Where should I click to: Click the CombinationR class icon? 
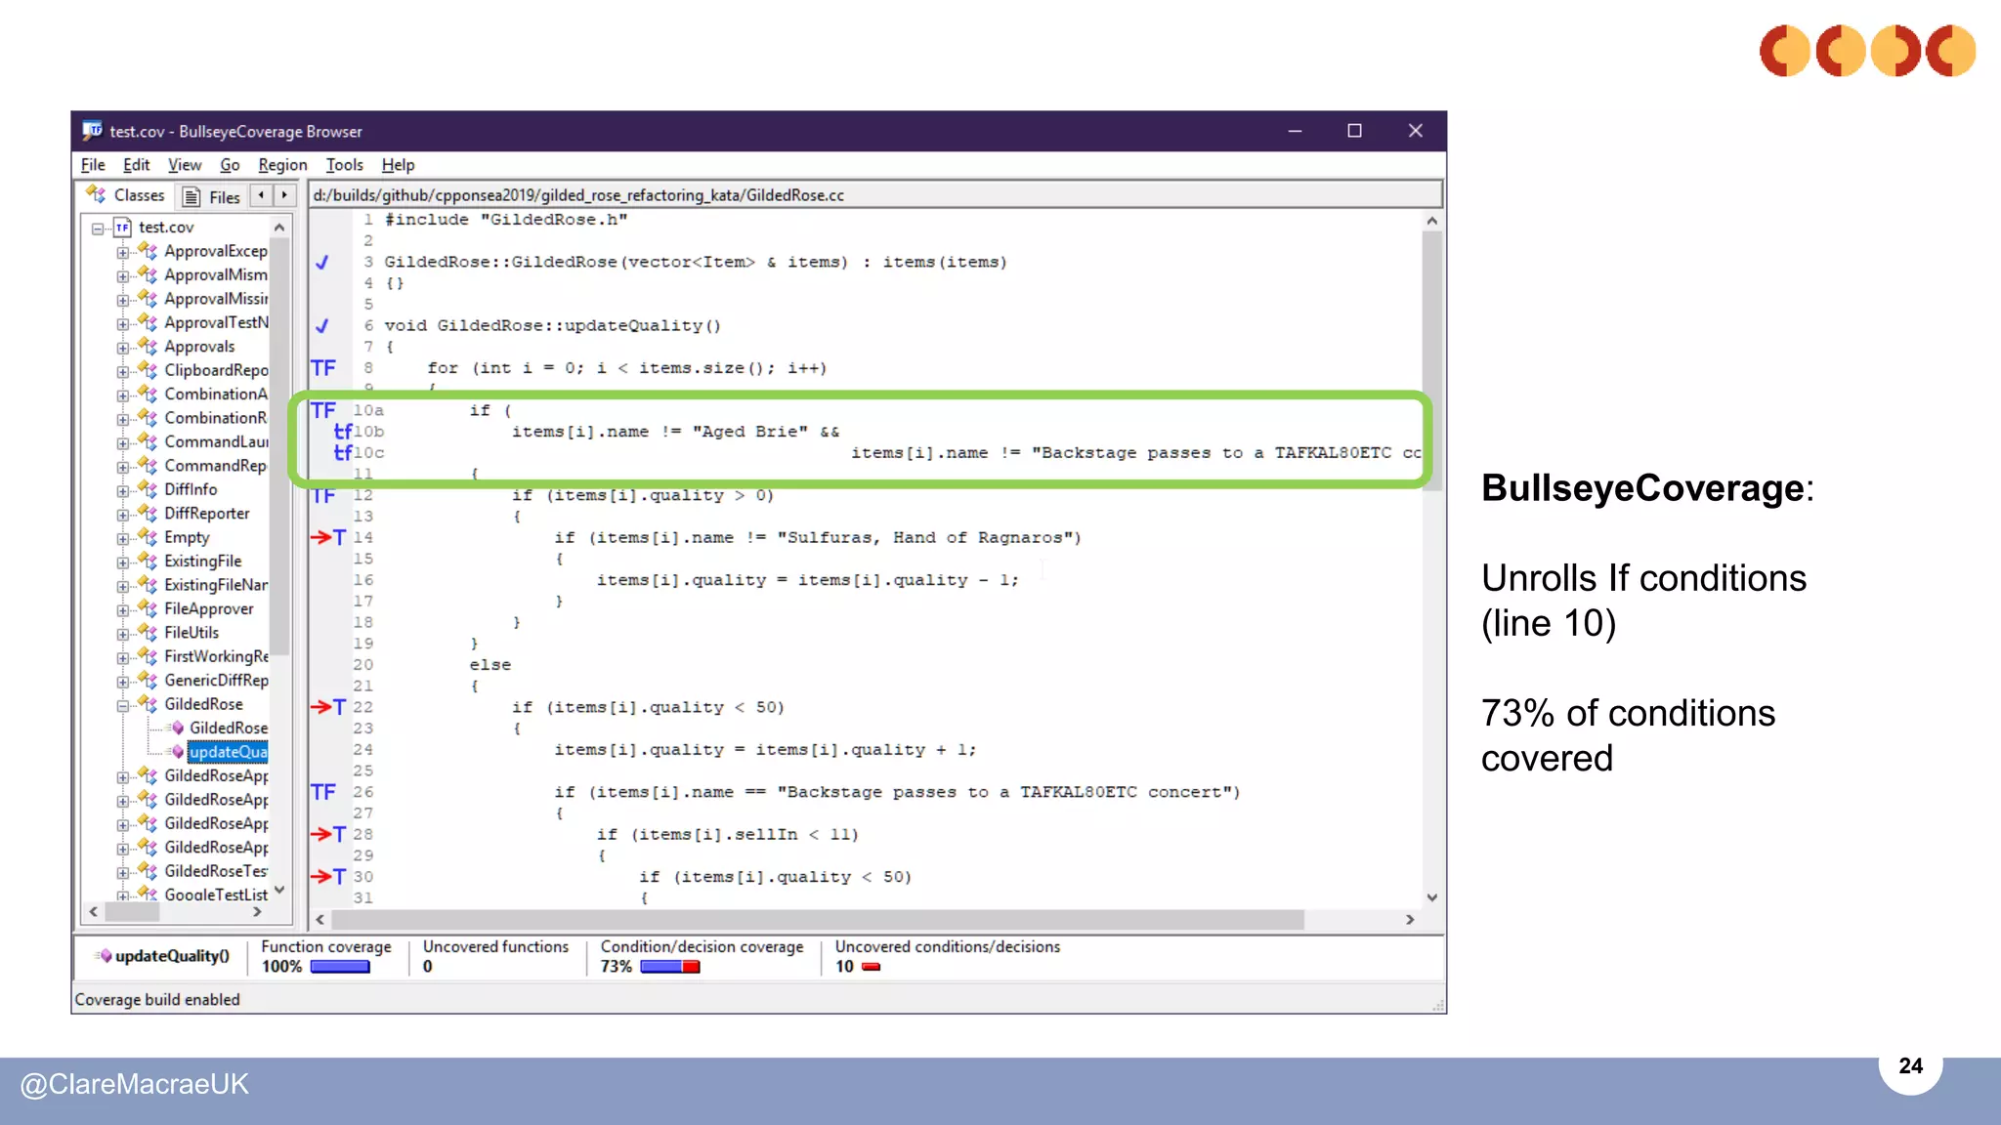coord(148,417)
